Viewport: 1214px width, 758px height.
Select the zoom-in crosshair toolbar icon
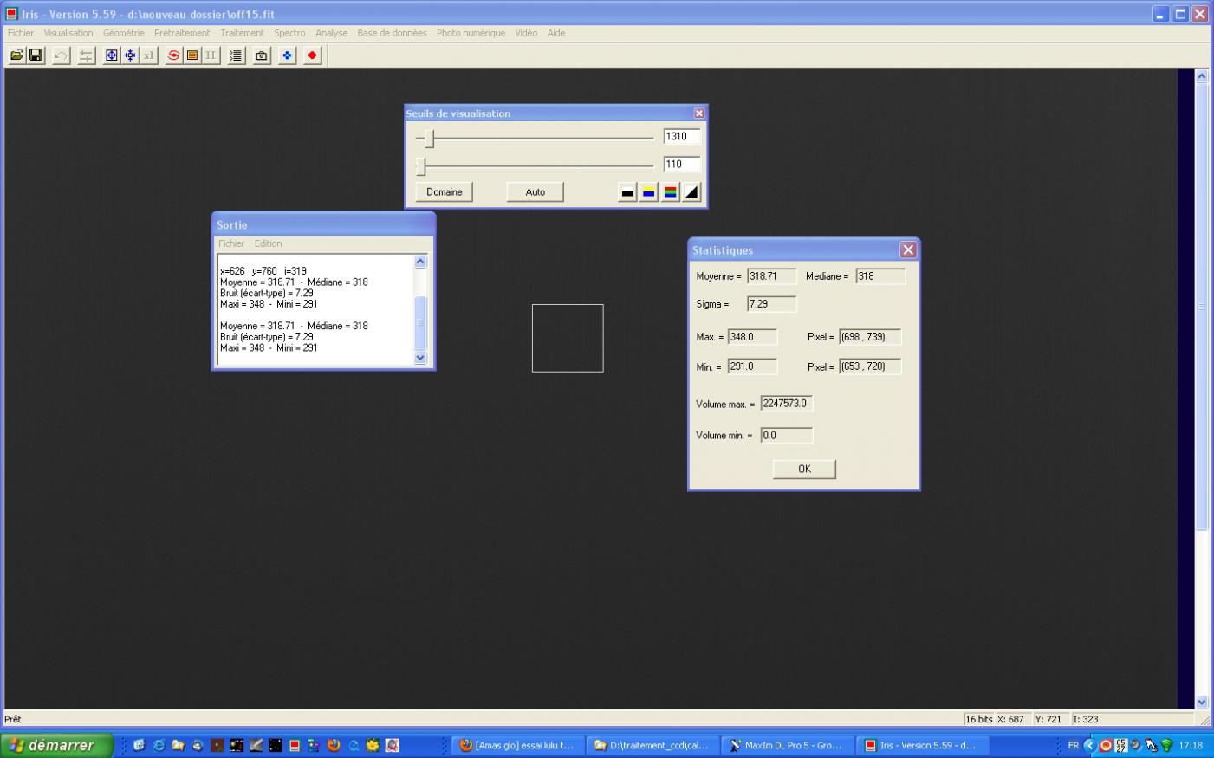[112, 55]
